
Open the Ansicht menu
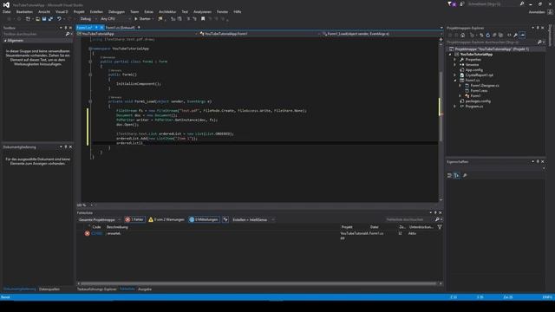point(44,11)
